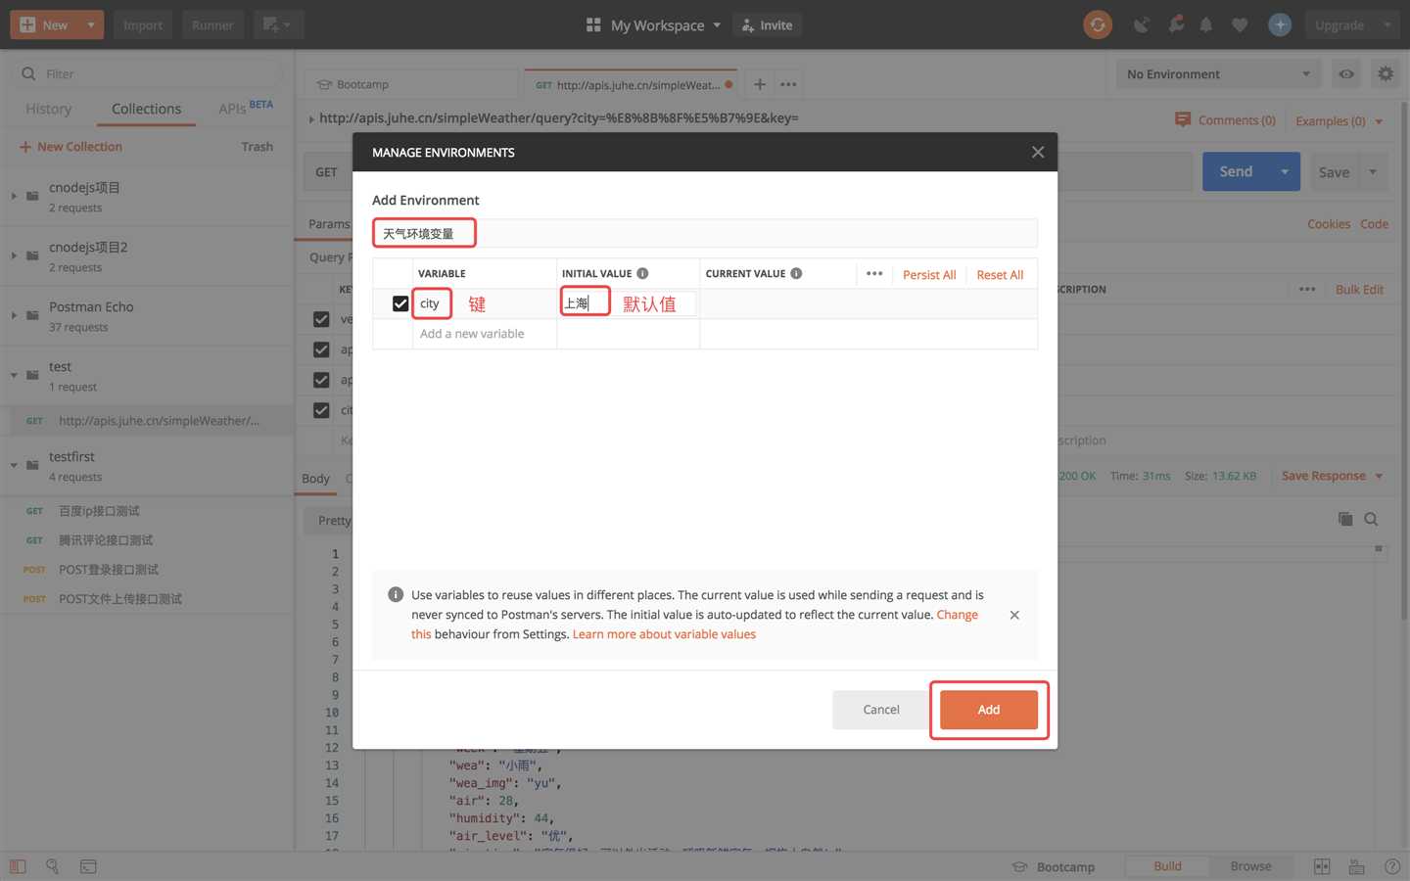Select the simpleWeather request tab

coord(632,84)
